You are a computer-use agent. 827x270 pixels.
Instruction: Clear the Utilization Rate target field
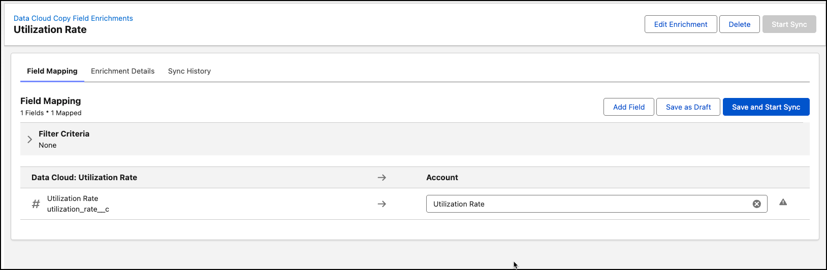[x=756, y=204]
